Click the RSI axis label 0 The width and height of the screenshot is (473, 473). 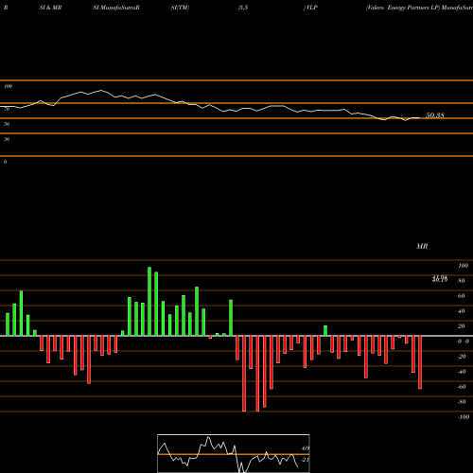[5, 162]
